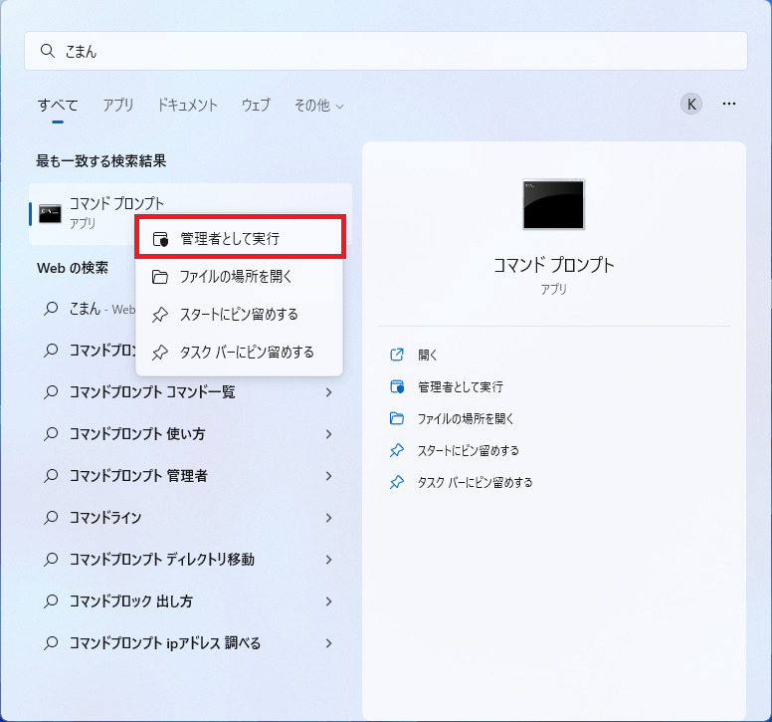The width and height of the screenshot is (772, 722).
Task: Click pin icon beside context menu スタートにピン留めする
Action: point(160,315)
